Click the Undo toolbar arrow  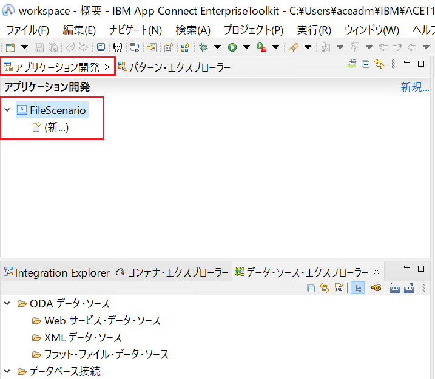70,47
